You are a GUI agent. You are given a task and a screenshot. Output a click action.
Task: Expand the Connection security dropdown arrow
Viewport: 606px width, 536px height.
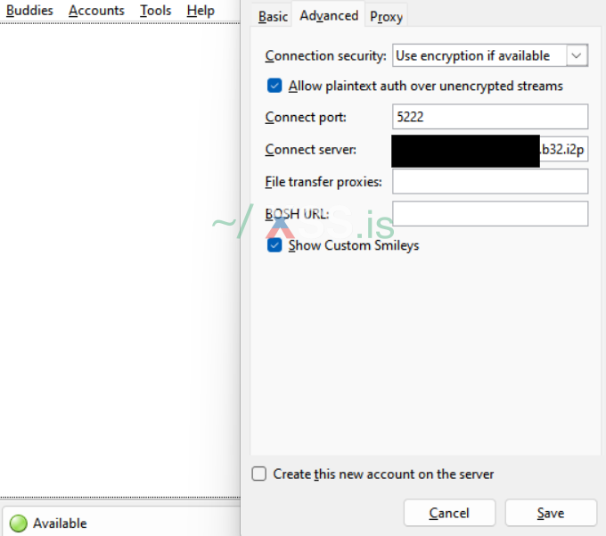tap(577, 55)
